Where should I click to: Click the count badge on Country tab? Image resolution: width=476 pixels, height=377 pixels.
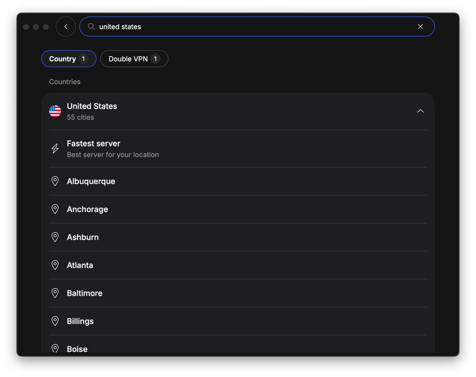point(84,58)
